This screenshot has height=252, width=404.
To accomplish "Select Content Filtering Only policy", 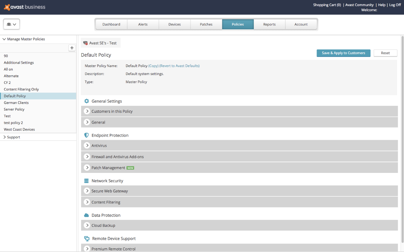I will [x=38, y=89].
